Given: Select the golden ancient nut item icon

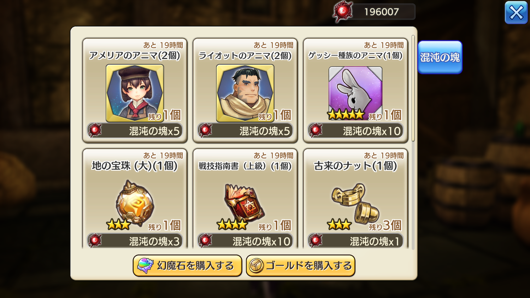Looking at the screenshot, I should [x=355, y=203].
